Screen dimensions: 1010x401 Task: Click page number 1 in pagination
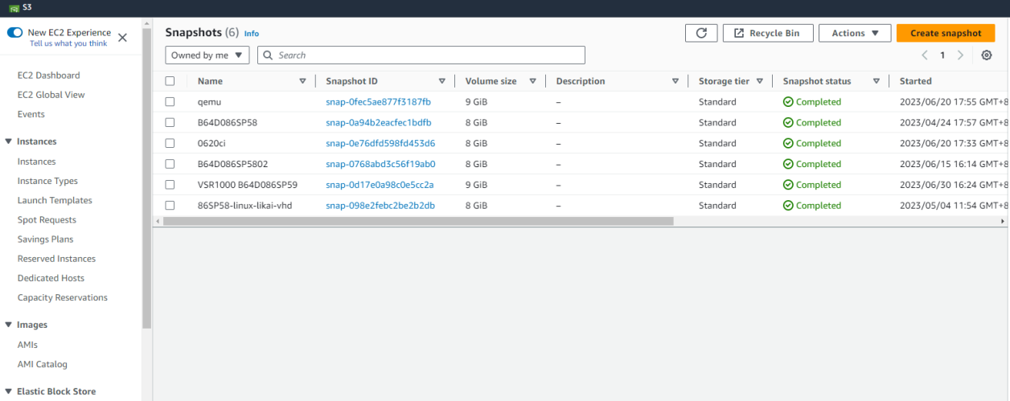click(x=942, y=55)
